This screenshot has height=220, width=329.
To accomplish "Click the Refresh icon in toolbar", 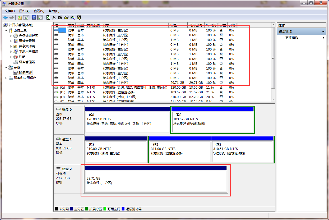I will (x=48, y=17).
